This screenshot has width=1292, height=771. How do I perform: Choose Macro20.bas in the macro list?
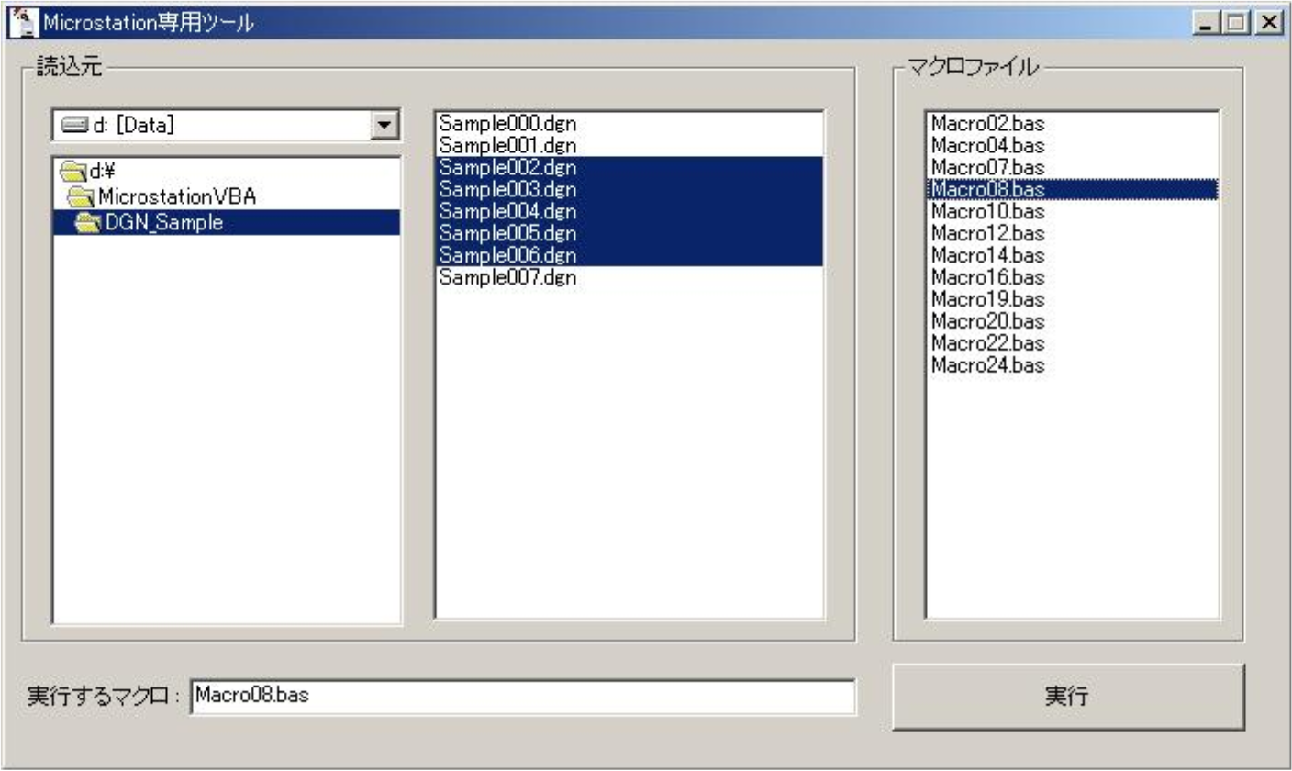coord(1072,321)
